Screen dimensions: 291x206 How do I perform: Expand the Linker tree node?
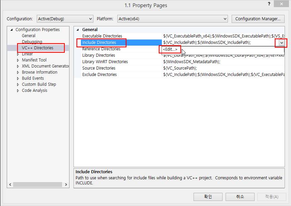[18, 54]
